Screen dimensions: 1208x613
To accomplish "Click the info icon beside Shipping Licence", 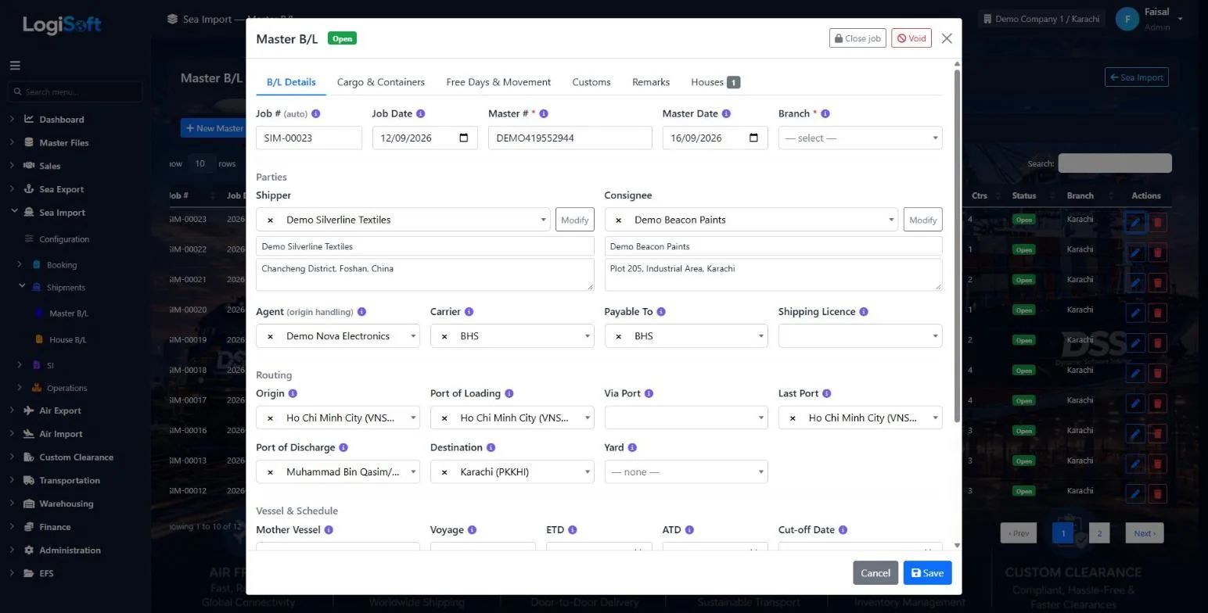I will pyautogui.click(x=864, y=312).
